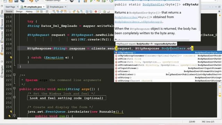Go to Next Bookmark icon
Viewport: 222px width, 125px height.
(x=78, y=11)
